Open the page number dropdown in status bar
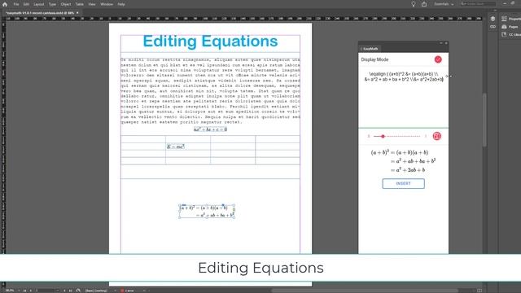Screen dimensions: 521x293 58,291
